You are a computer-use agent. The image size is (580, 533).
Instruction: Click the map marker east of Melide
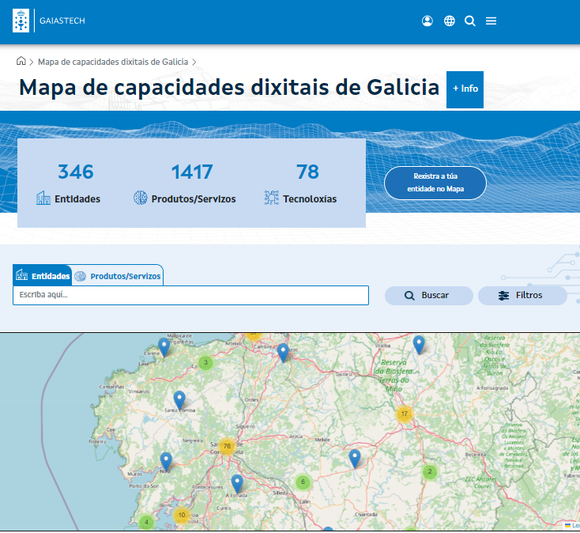(x=354, y=459)
